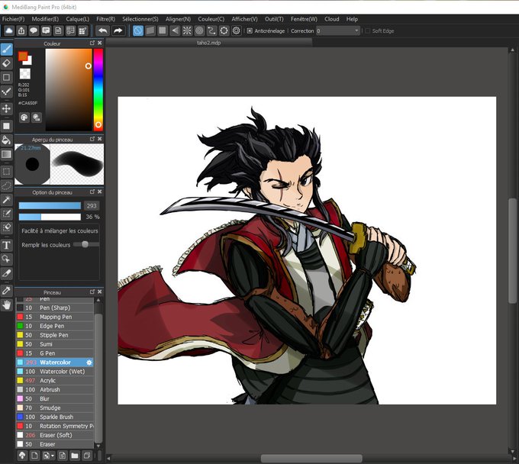The width and height of the screenshot is (519, 464).
Task: Select the Eraser tool in the left toolbar
Action: click(x=6, y=63)
